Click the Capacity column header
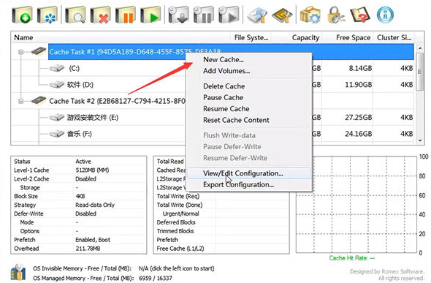Screen dimensions: 431x283 coord(297,37)
